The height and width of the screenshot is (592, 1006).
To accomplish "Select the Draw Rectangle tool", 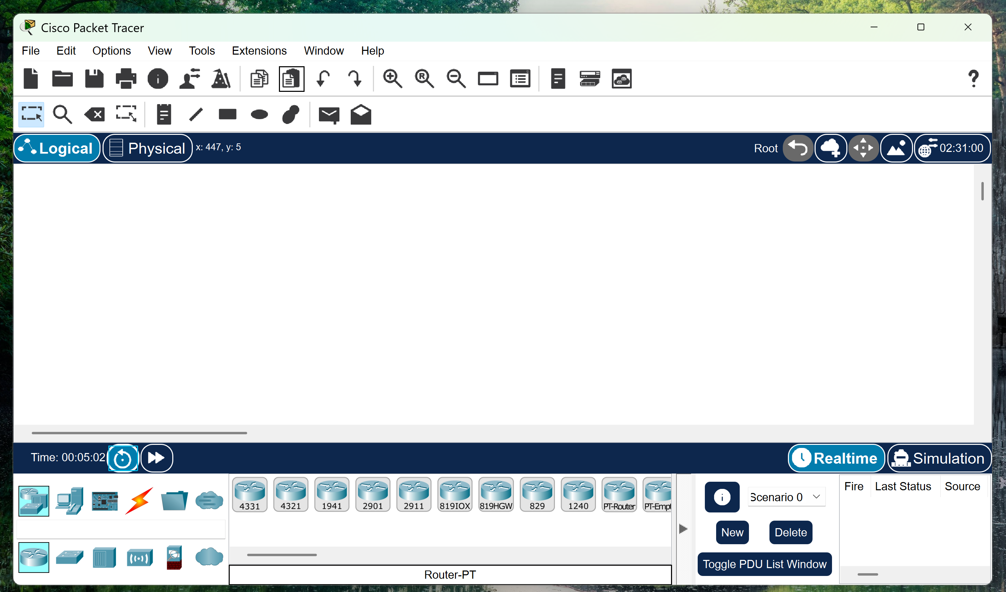I will click(228, 114).
